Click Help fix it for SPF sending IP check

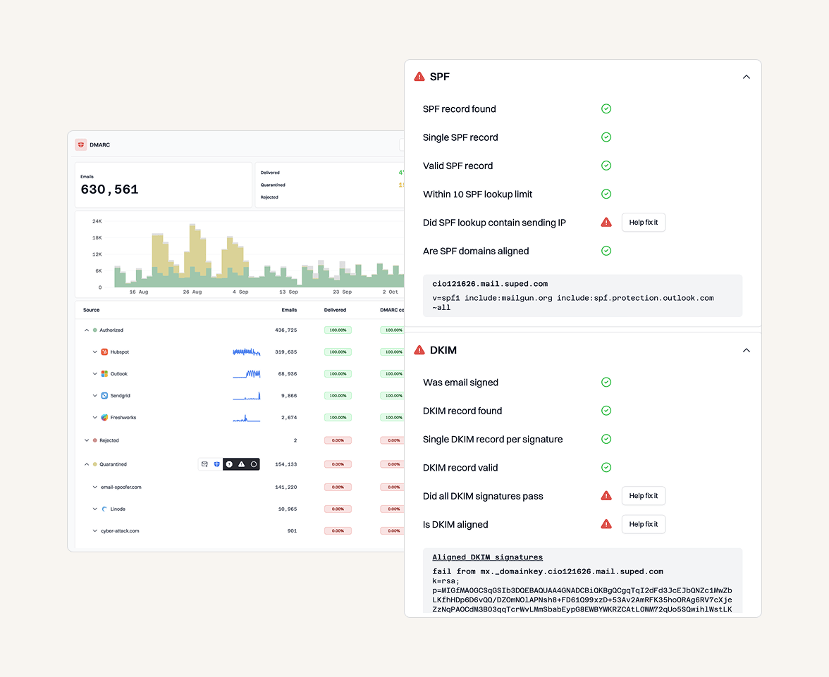tap(643, 222)
